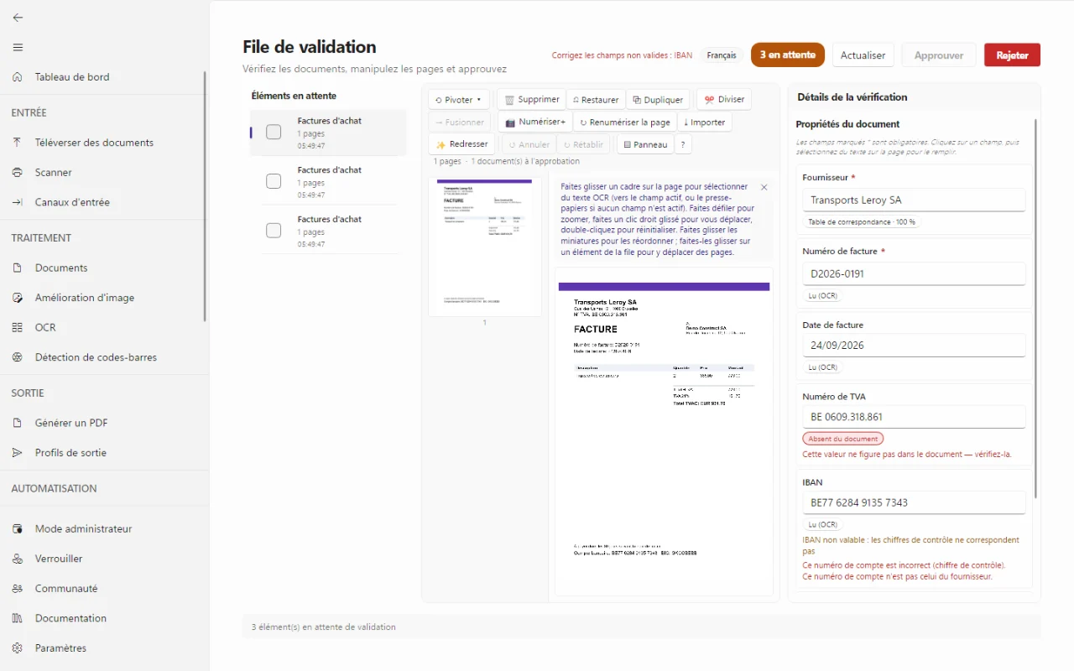
Task: Click the Détection de codes-barres icon
Action: pos(18,357)
